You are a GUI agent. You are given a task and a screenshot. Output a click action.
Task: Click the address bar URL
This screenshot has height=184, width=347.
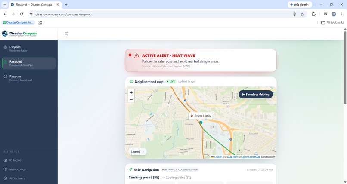(x=64, y=14)
